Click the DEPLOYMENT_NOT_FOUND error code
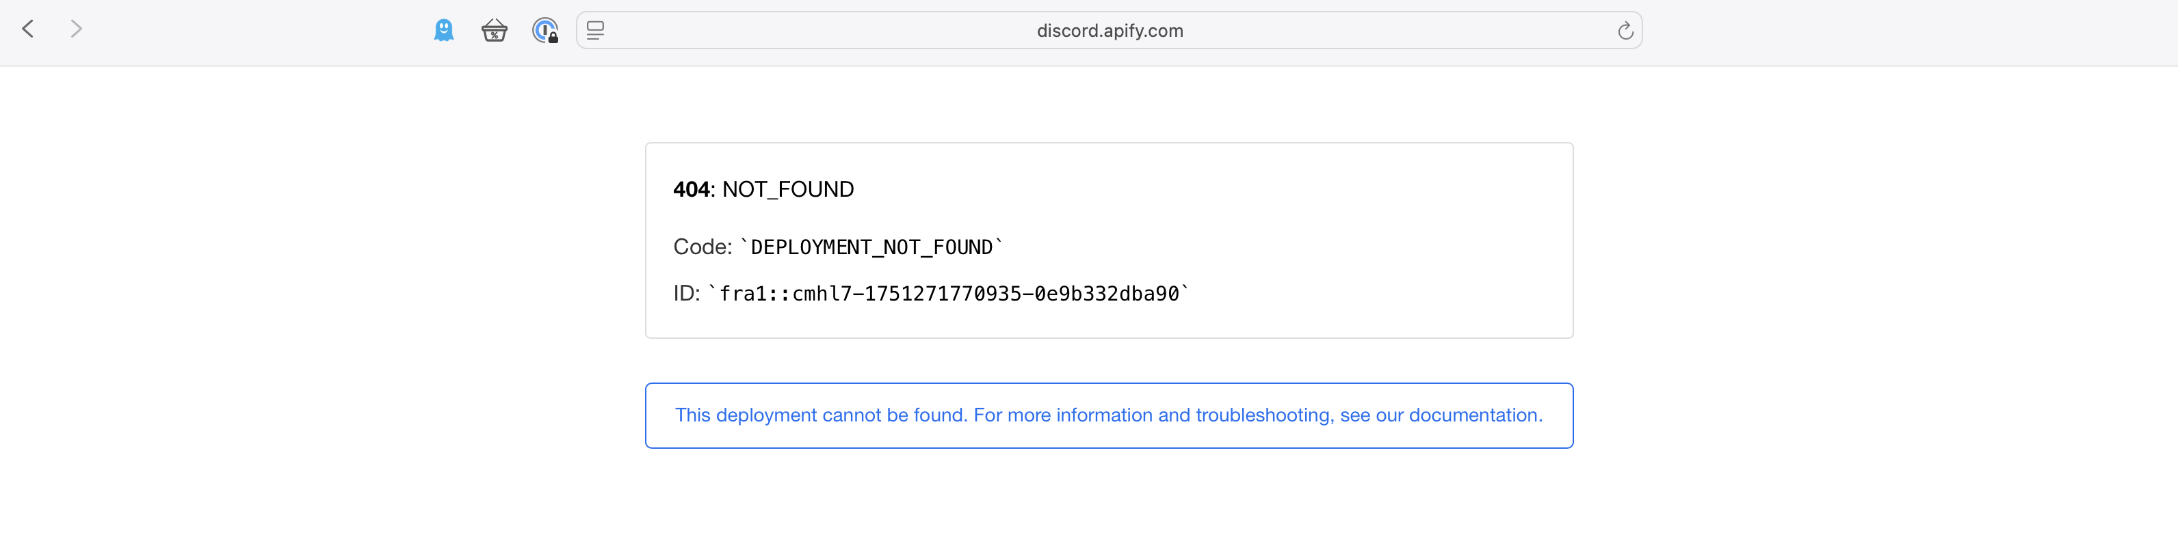This screenshot has height=541, width=2178. point(871,247)
